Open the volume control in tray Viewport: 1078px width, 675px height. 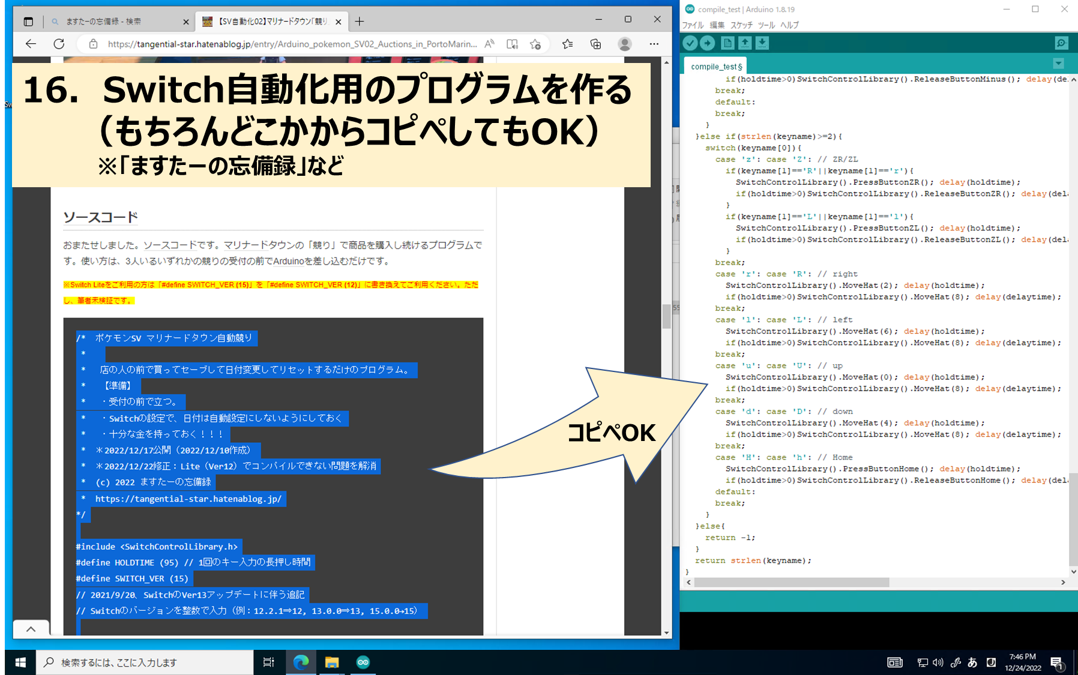(938, 662)
